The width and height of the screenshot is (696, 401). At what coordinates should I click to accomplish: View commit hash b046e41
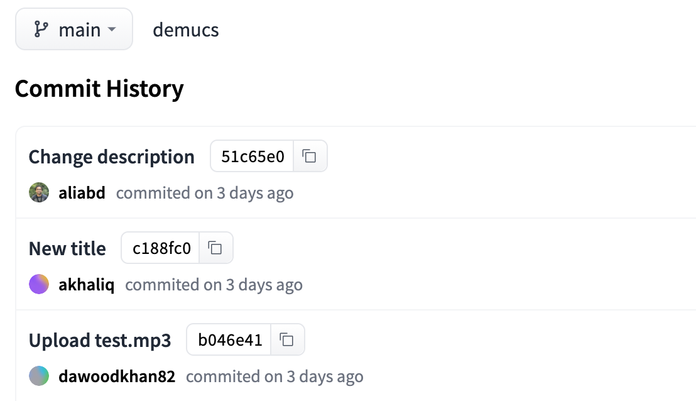click(229, 339)
